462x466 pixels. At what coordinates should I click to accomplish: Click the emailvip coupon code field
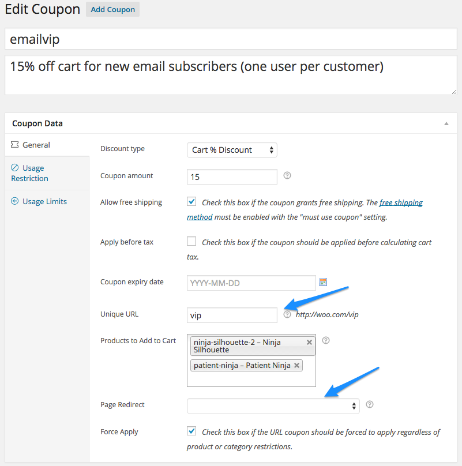[231, 39]
